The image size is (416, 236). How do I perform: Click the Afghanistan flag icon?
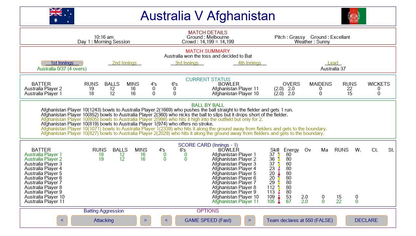(353, 16)
